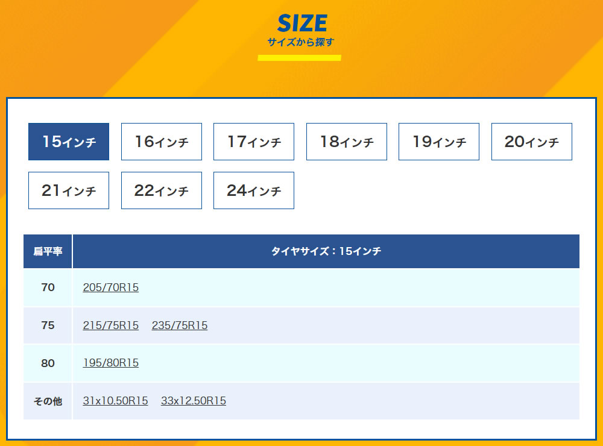Open the 31x10.50R15 tire link
Screen dimensions: 603x446
115,401
